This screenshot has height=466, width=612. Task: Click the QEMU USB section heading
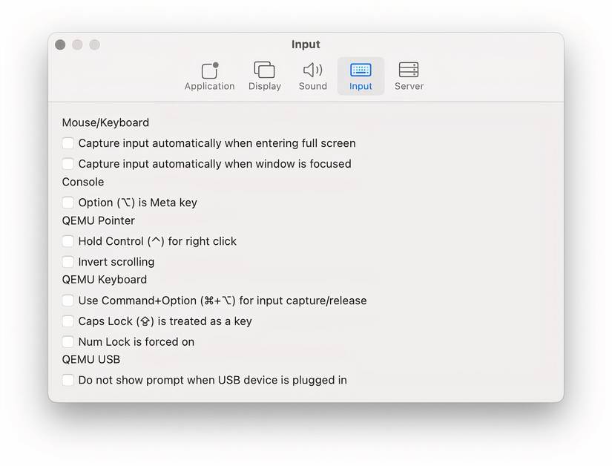(x=91, y=359)
